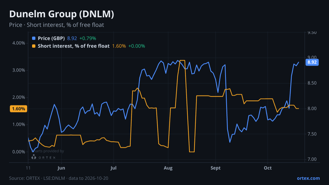The height and width of the screenshot is (185, 329).
Task: Click the ORTEX logo icon in the chart
Action: (34, 157)
